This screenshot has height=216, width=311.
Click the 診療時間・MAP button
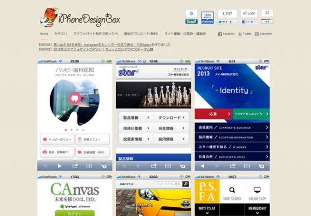tap(92, 152)
